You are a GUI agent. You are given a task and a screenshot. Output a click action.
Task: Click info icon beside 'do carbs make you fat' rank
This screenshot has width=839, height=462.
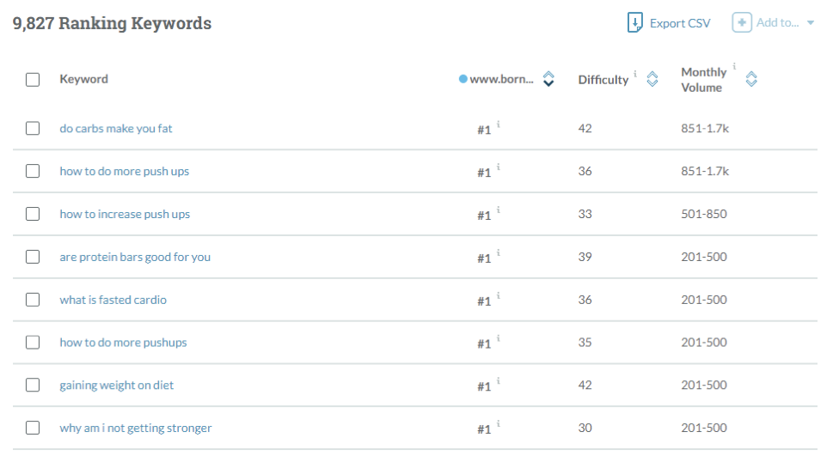499,125
